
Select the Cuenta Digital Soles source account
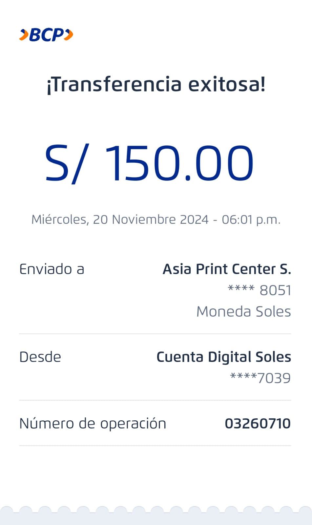[224, 357]
